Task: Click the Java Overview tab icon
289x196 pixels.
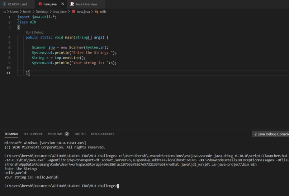Action: pyautogui.click(x=72, y=4)
